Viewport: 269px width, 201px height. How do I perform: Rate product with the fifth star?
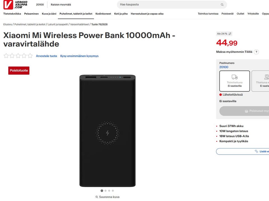tap(30, 56)
